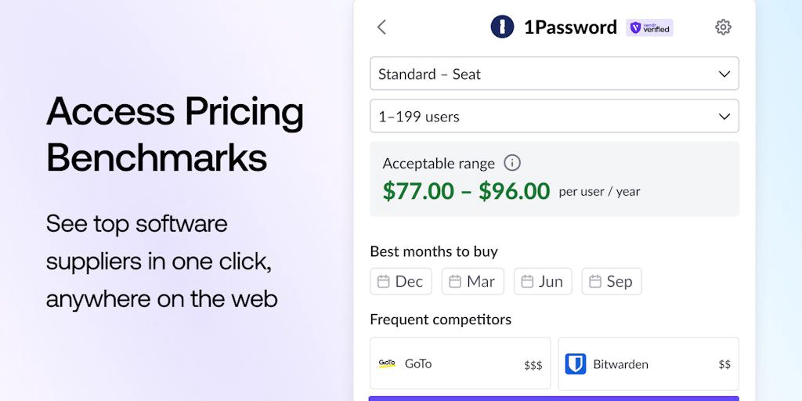Select the Mar month chip
This screenshot has width=802, height=401.
(x=472, y=281)
